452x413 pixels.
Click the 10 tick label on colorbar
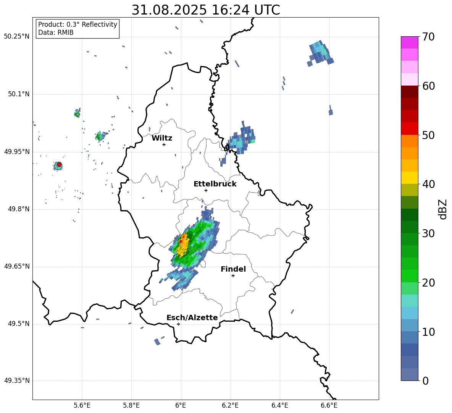tap(428, 332)
